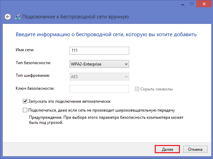
Task: Click the blue heading about adding network info
Action: (x=106, y=35)
